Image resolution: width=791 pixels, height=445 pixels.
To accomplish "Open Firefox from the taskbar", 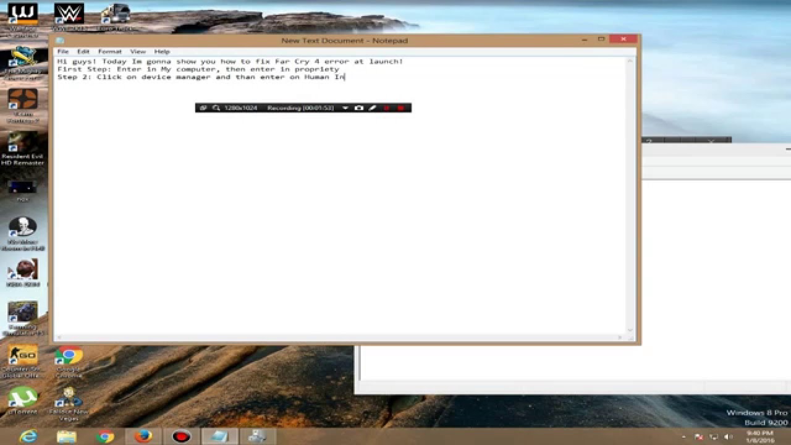I will 143,436.
